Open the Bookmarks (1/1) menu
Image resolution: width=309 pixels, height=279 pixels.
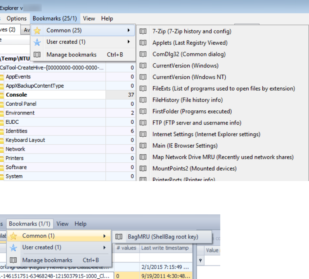[x=29, y=224]
